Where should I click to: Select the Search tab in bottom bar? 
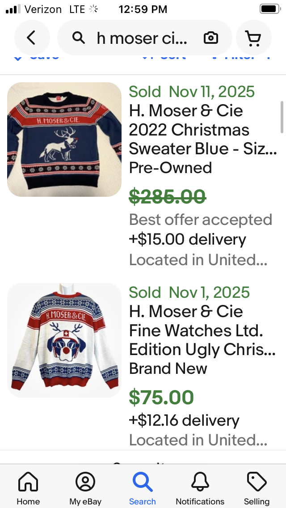[143, 488]
